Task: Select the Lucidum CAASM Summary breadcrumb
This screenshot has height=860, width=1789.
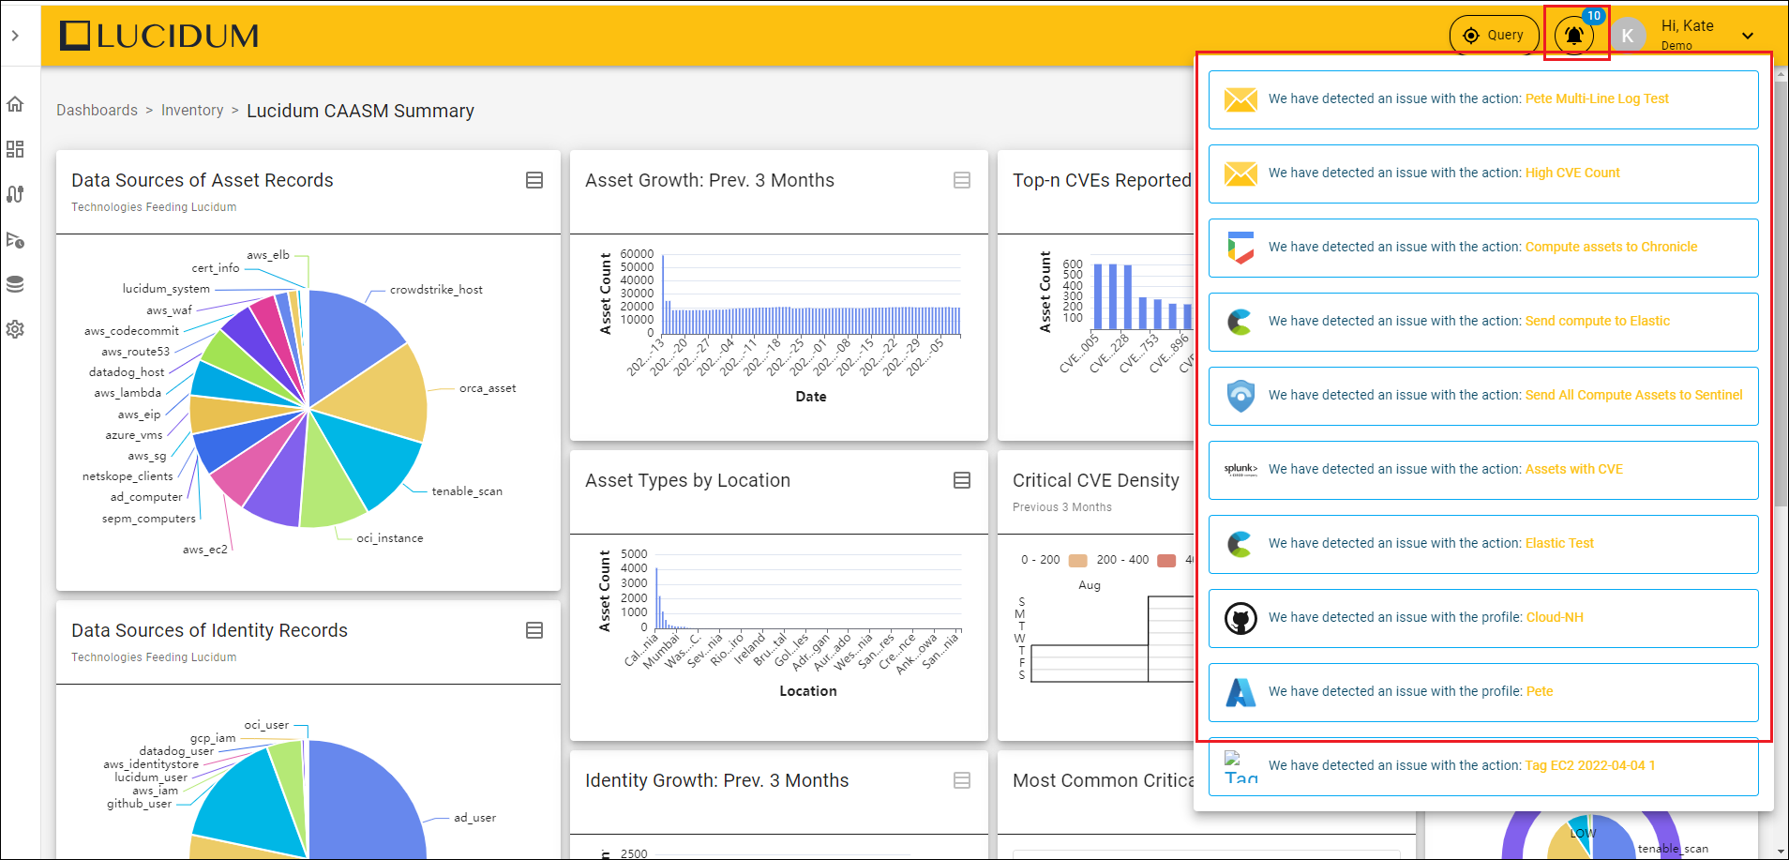Action: (360, 111)
